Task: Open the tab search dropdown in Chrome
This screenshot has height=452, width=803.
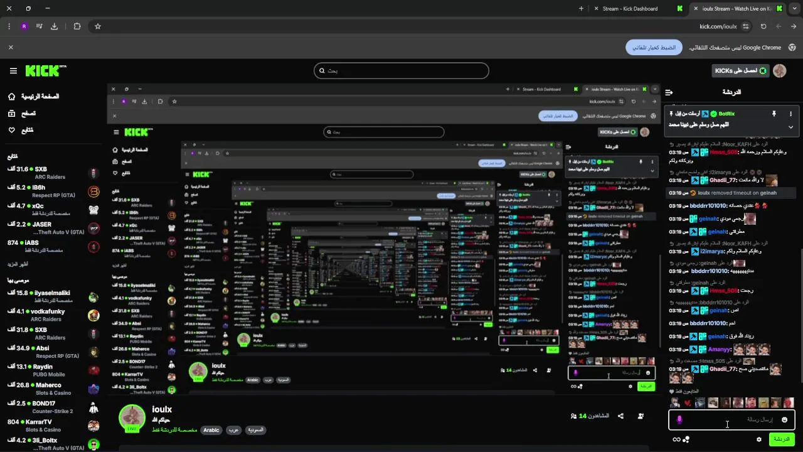Action: 794,9
